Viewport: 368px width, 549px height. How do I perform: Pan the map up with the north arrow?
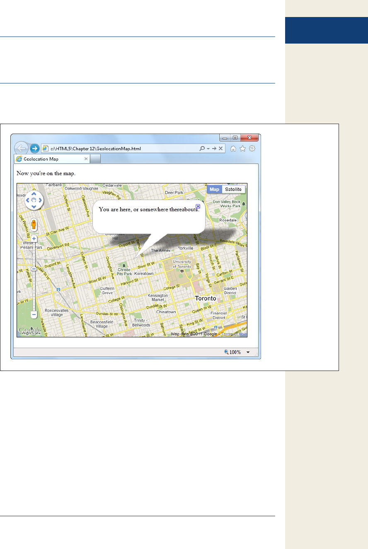coord(34,194)
